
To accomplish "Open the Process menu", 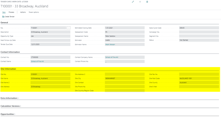I will click(11, 12).
